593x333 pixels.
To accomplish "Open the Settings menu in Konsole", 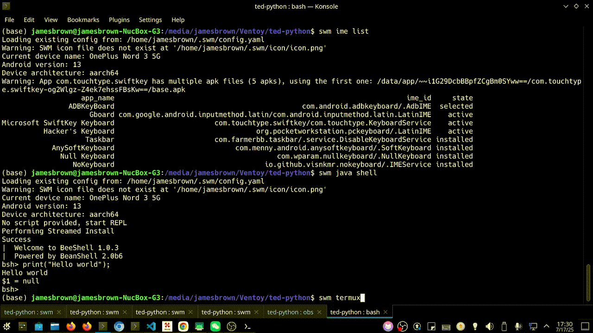I will coord(150,20).
